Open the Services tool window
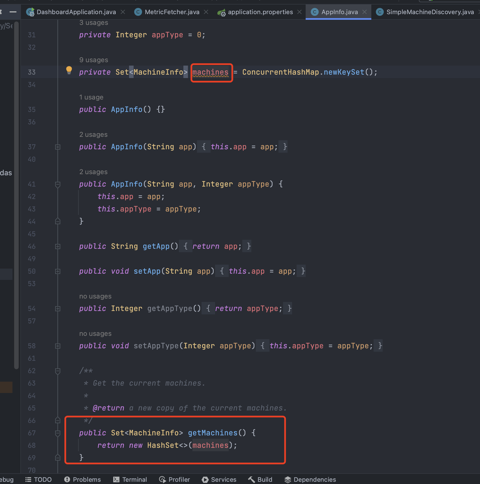 pos(219,479)
